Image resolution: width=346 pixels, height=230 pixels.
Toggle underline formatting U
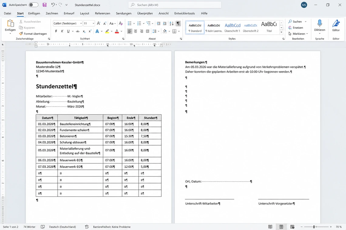(68, 31)
